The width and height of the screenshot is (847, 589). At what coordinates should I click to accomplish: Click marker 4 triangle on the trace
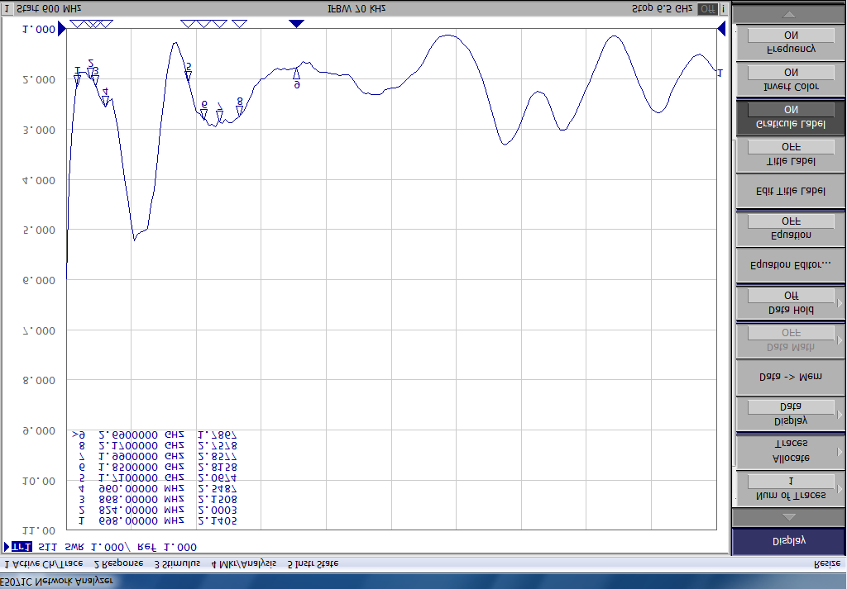[105, 102]
